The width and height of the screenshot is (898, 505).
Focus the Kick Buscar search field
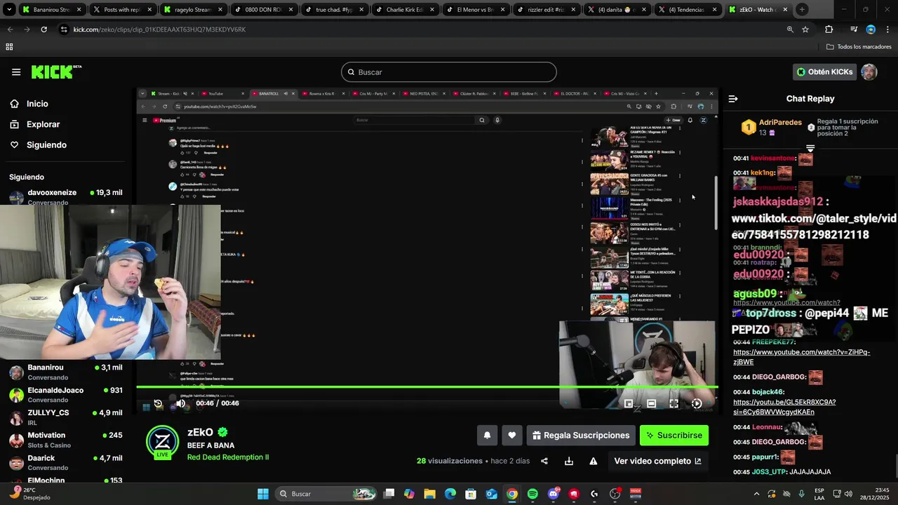pos(449,72)
